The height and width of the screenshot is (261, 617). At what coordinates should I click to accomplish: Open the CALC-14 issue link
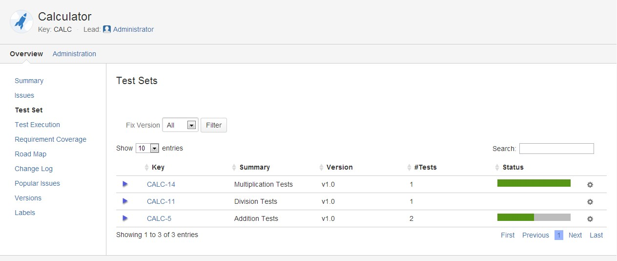click(x=161, y=184)
